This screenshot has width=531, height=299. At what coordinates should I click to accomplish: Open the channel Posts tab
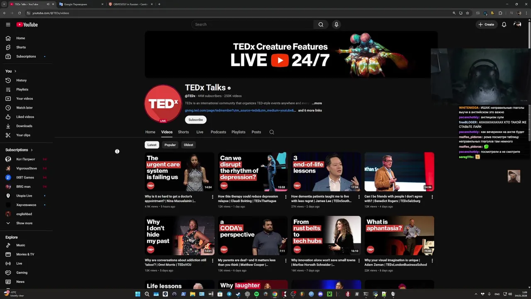[x=256, y=132]
